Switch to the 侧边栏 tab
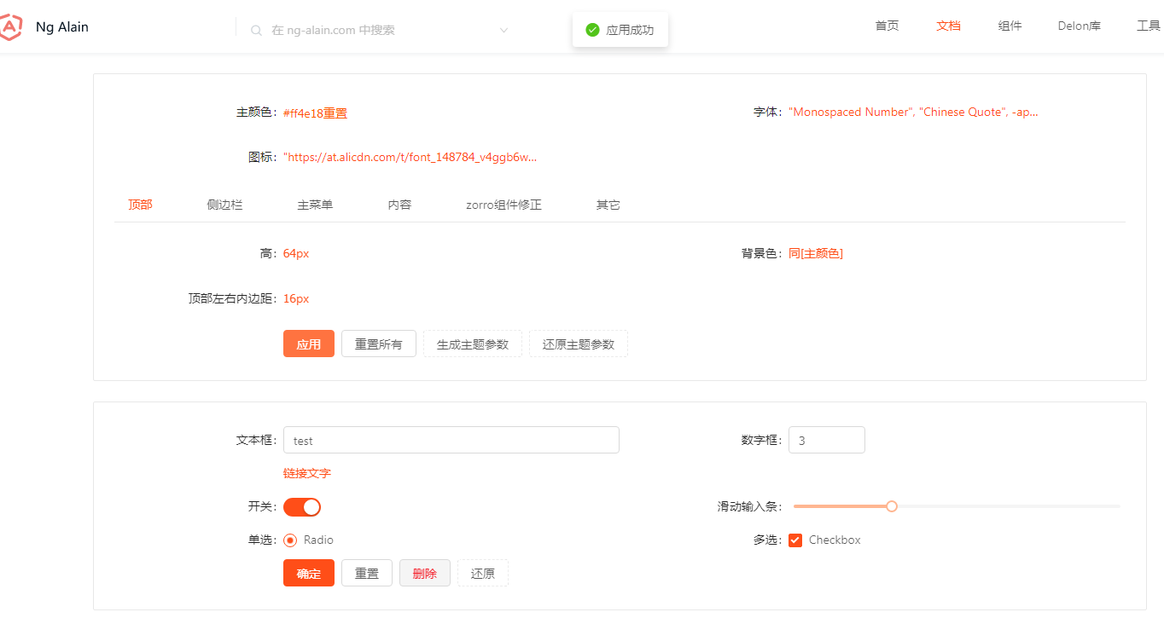1164x618 pixels. pos(224,205)
